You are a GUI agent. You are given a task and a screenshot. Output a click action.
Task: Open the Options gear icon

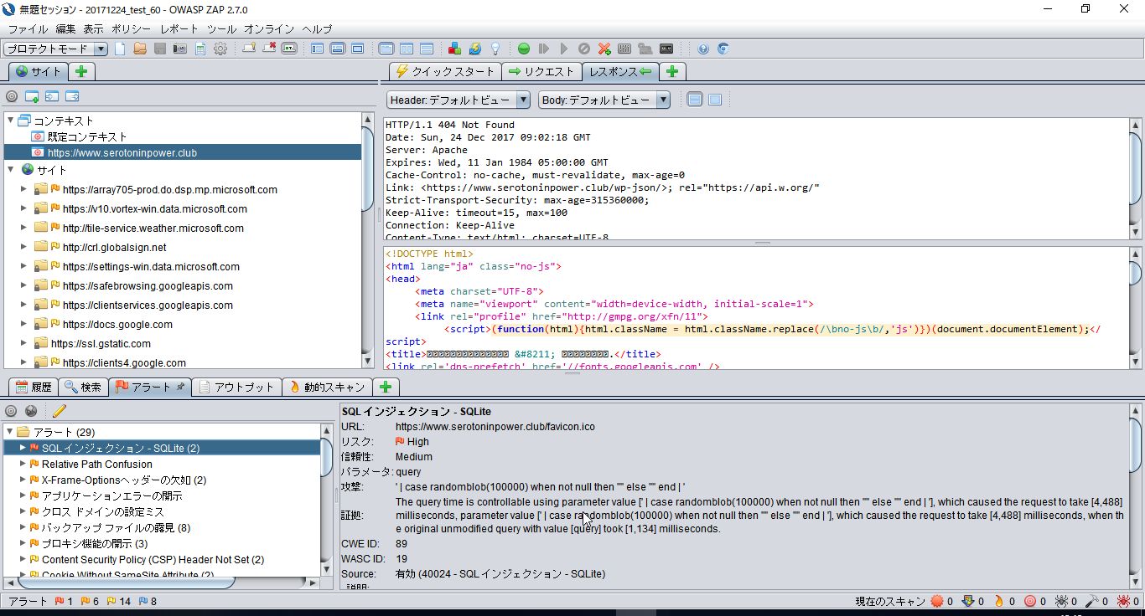[x=220, y=49]
